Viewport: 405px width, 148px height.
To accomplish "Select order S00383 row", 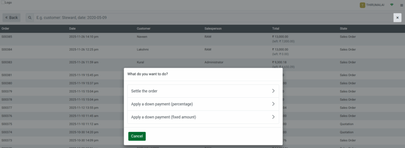I will point(202,65).
